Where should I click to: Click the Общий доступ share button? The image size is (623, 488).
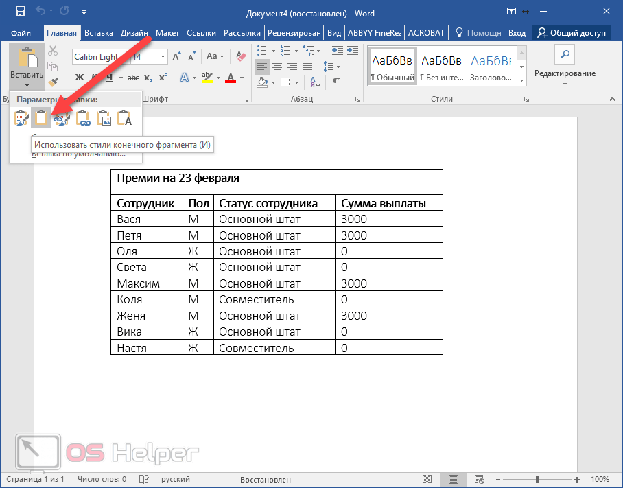tap(572, 32)
